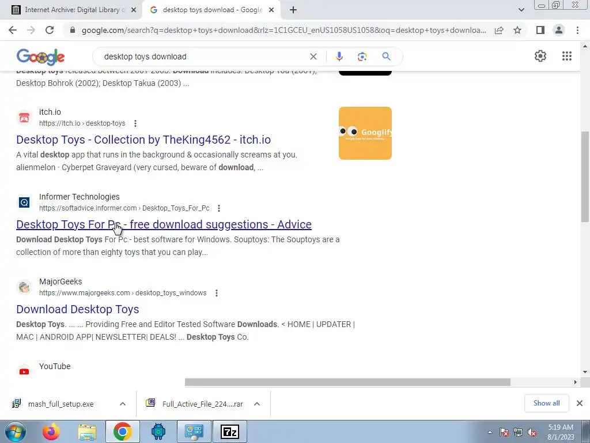The width and height of the screenshot is (590, 443).
Task: Click the Googlify thumbnail image
Action: click(365, 133)
